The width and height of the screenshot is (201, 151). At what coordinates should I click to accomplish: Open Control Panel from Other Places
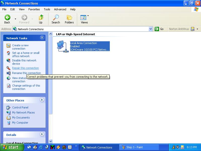(20, 107)
